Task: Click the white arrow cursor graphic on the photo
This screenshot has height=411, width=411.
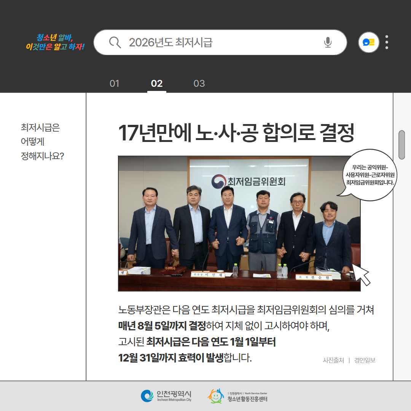Action: [361, 274]
